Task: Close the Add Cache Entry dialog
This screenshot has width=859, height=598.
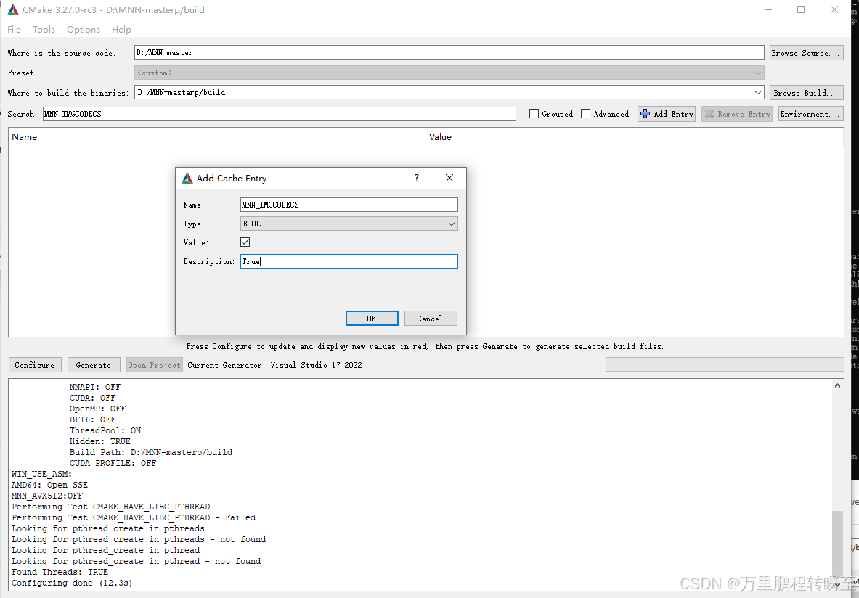Action: tap(449, 178)
